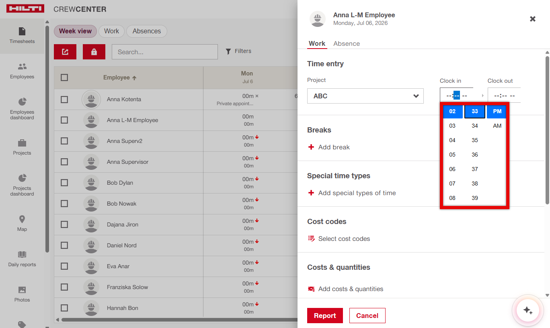The width and height of the screenshot is (550, 328).
Task: Select the Work tab in panel
Action: 317,43
